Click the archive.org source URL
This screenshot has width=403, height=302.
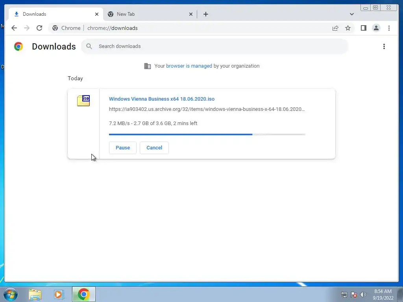coord(207,109)
